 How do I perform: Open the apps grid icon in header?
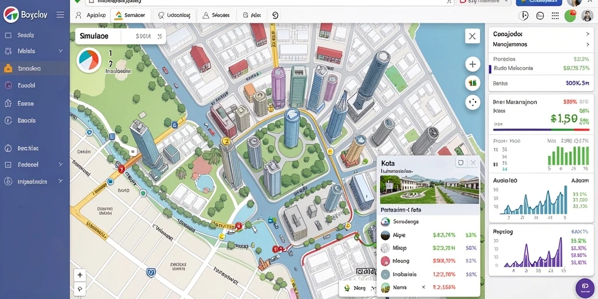tap(555, 16)
